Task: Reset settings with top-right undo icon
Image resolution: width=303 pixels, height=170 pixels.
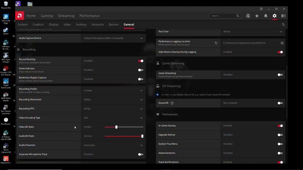Action: coord(283,25)
